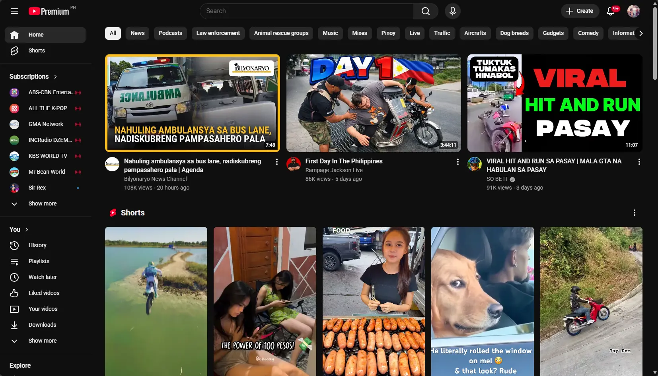Open KBS WORLD TV channel avatar
Image resolution: width=658 pixels, height=376 pixels.
(x=14, y=156)
